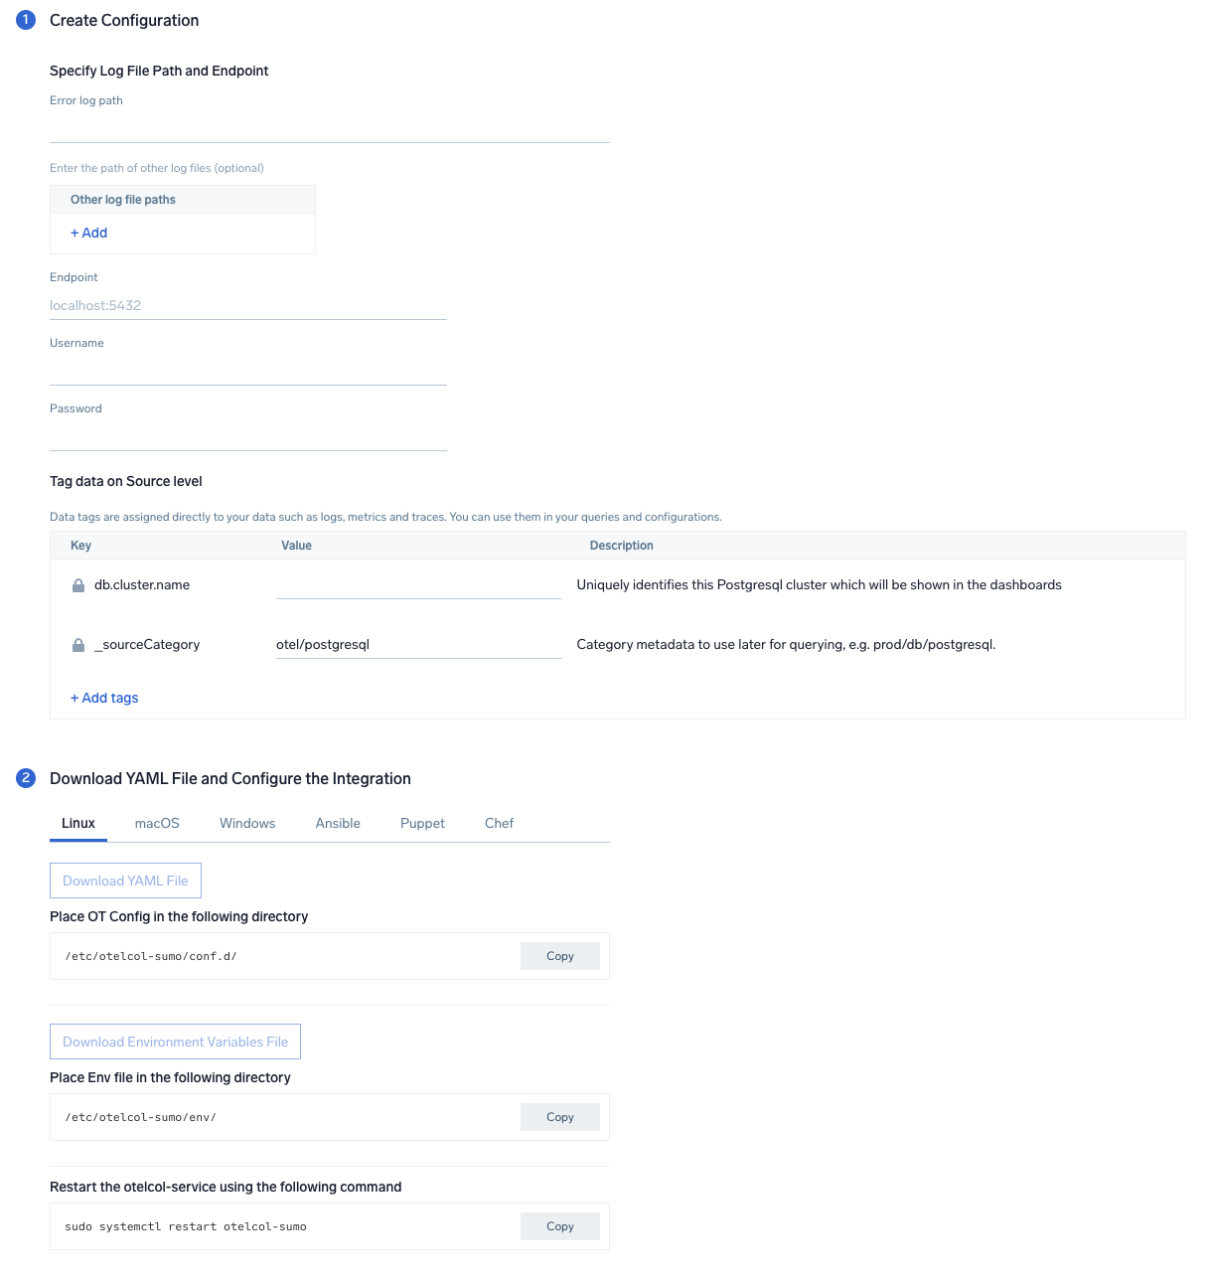Download the Environment Variables File
This screenshot has width=1212, height=1282.
[x=175, y=1042]
